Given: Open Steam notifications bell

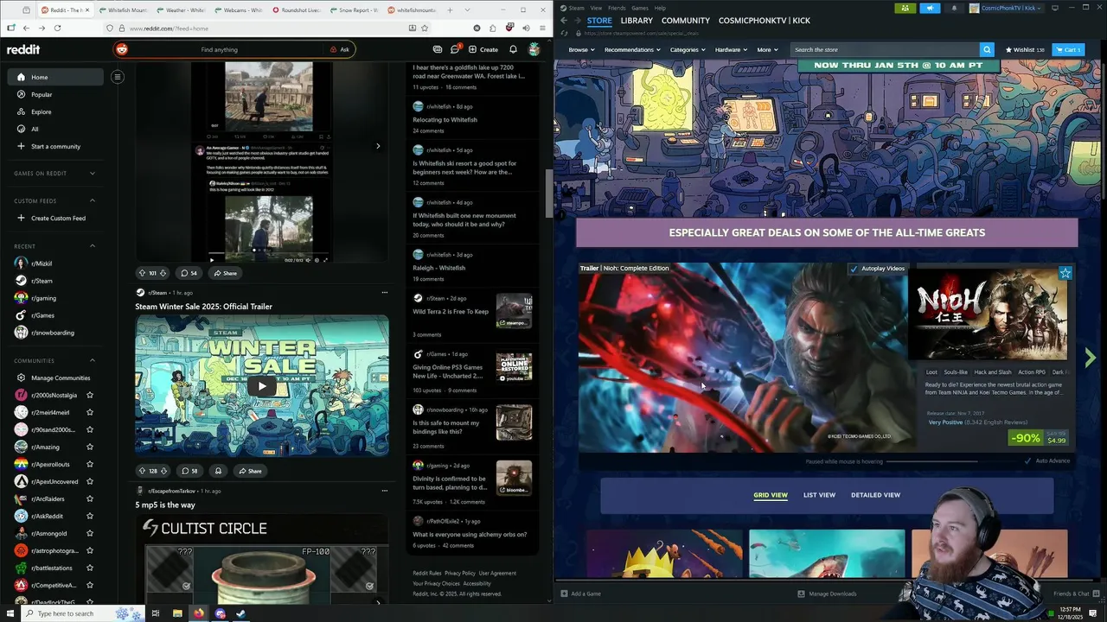Looking at the screenshot, I should (x=954, y=8).
